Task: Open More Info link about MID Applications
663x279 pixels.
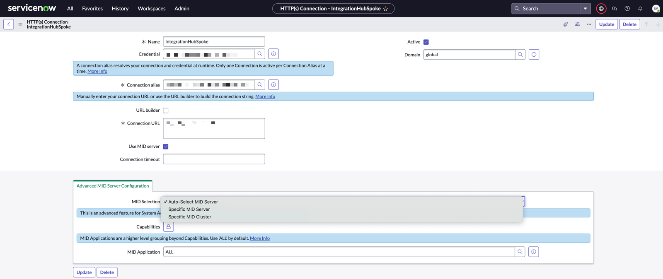Action: click(260, 238)
